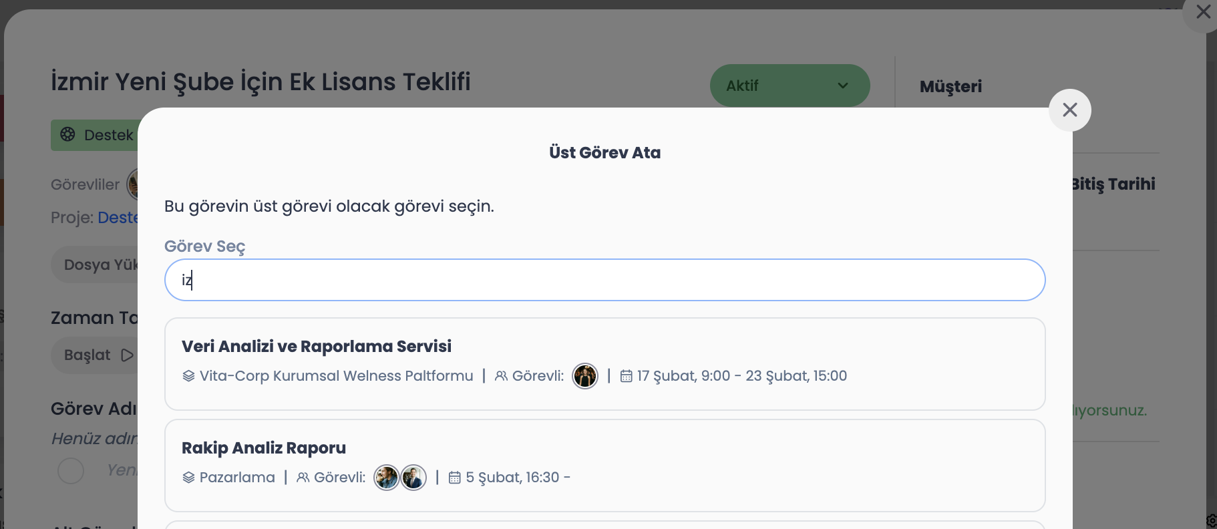Toggle the new step circle checkbox
Screen dimensions: 1217x529
pyautogui.click(x=71, y=470)
